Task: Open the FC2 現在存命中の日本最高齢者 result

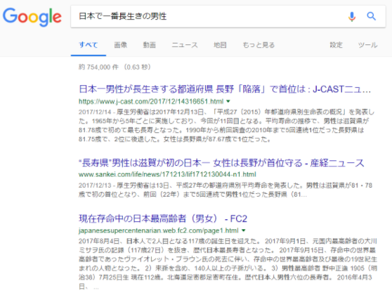Action: 163,219
